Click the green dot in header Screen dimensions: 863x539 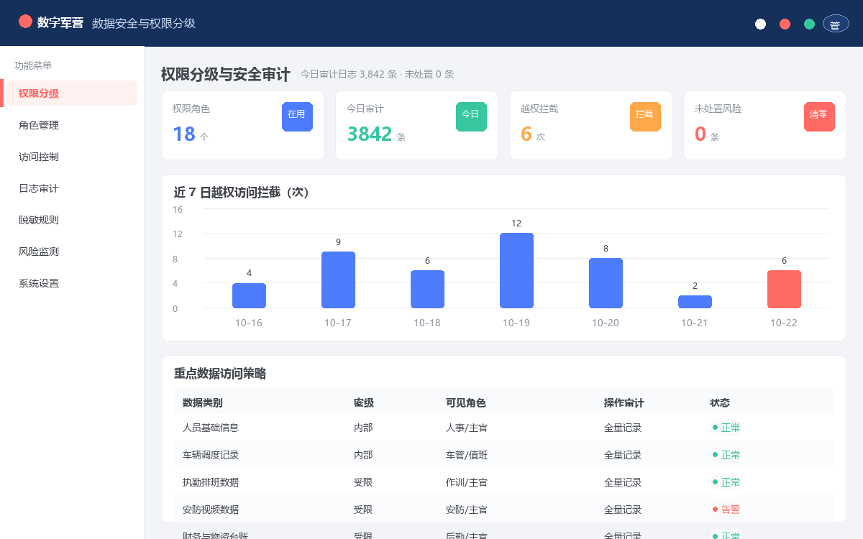point(809,24)
